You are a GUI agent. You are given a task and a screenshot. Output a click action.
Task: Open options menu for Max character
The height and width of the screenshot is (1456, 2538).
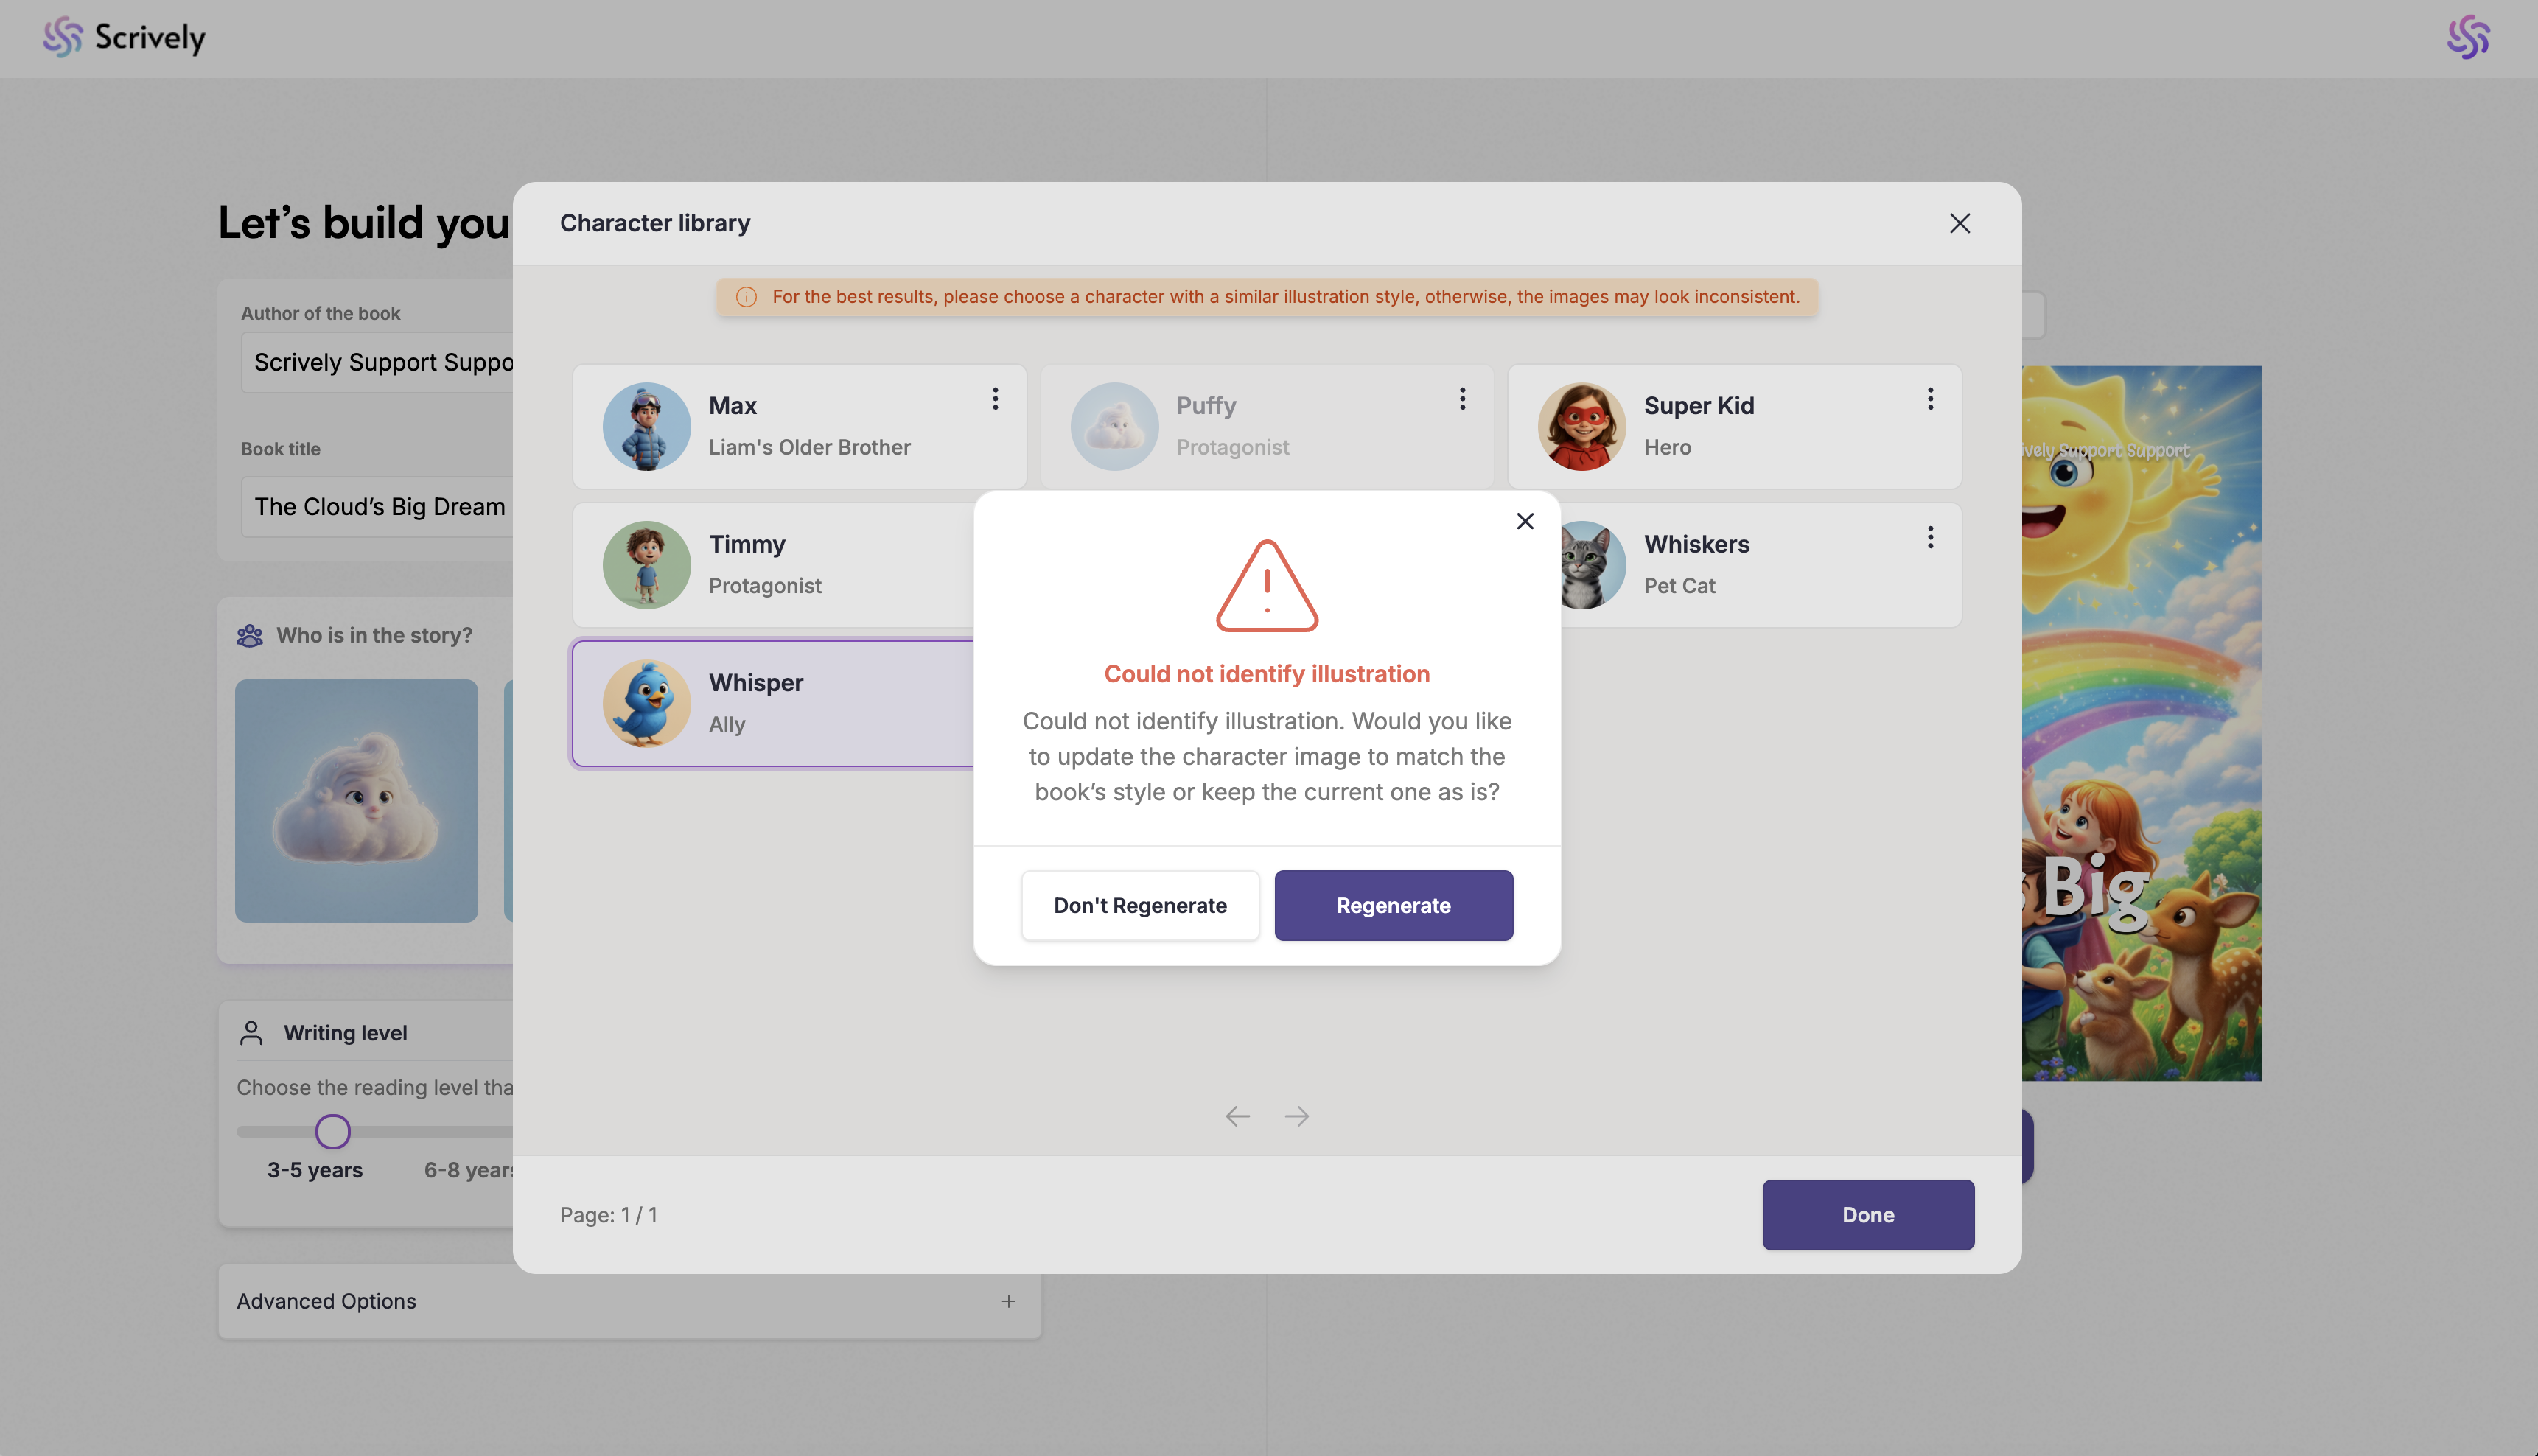pos(995,399)
